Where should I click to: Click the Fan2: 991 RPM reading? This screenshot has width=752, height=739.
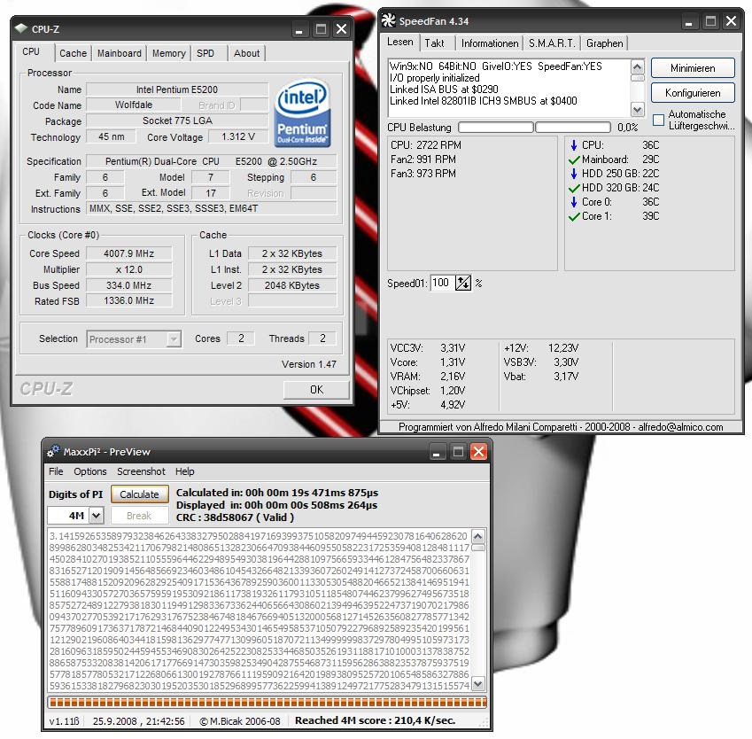423,159
